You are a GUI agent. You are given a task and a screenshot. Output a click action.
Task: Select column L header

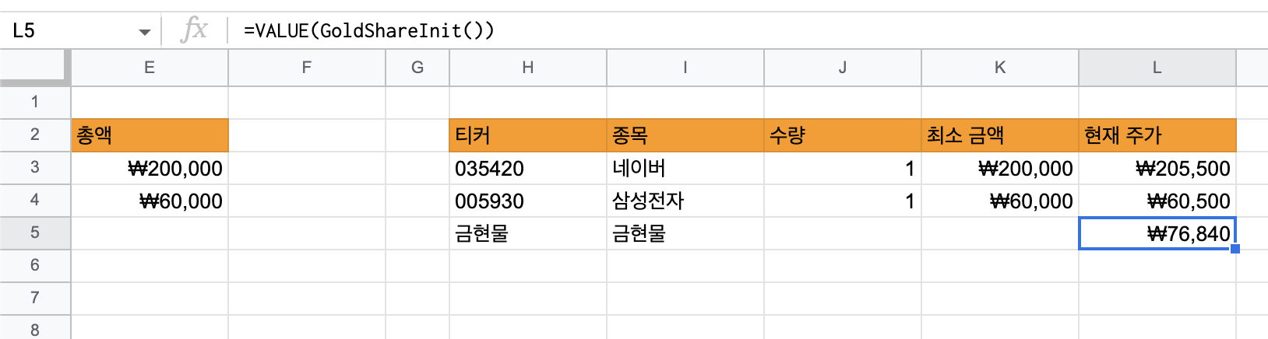(1157, 68)
